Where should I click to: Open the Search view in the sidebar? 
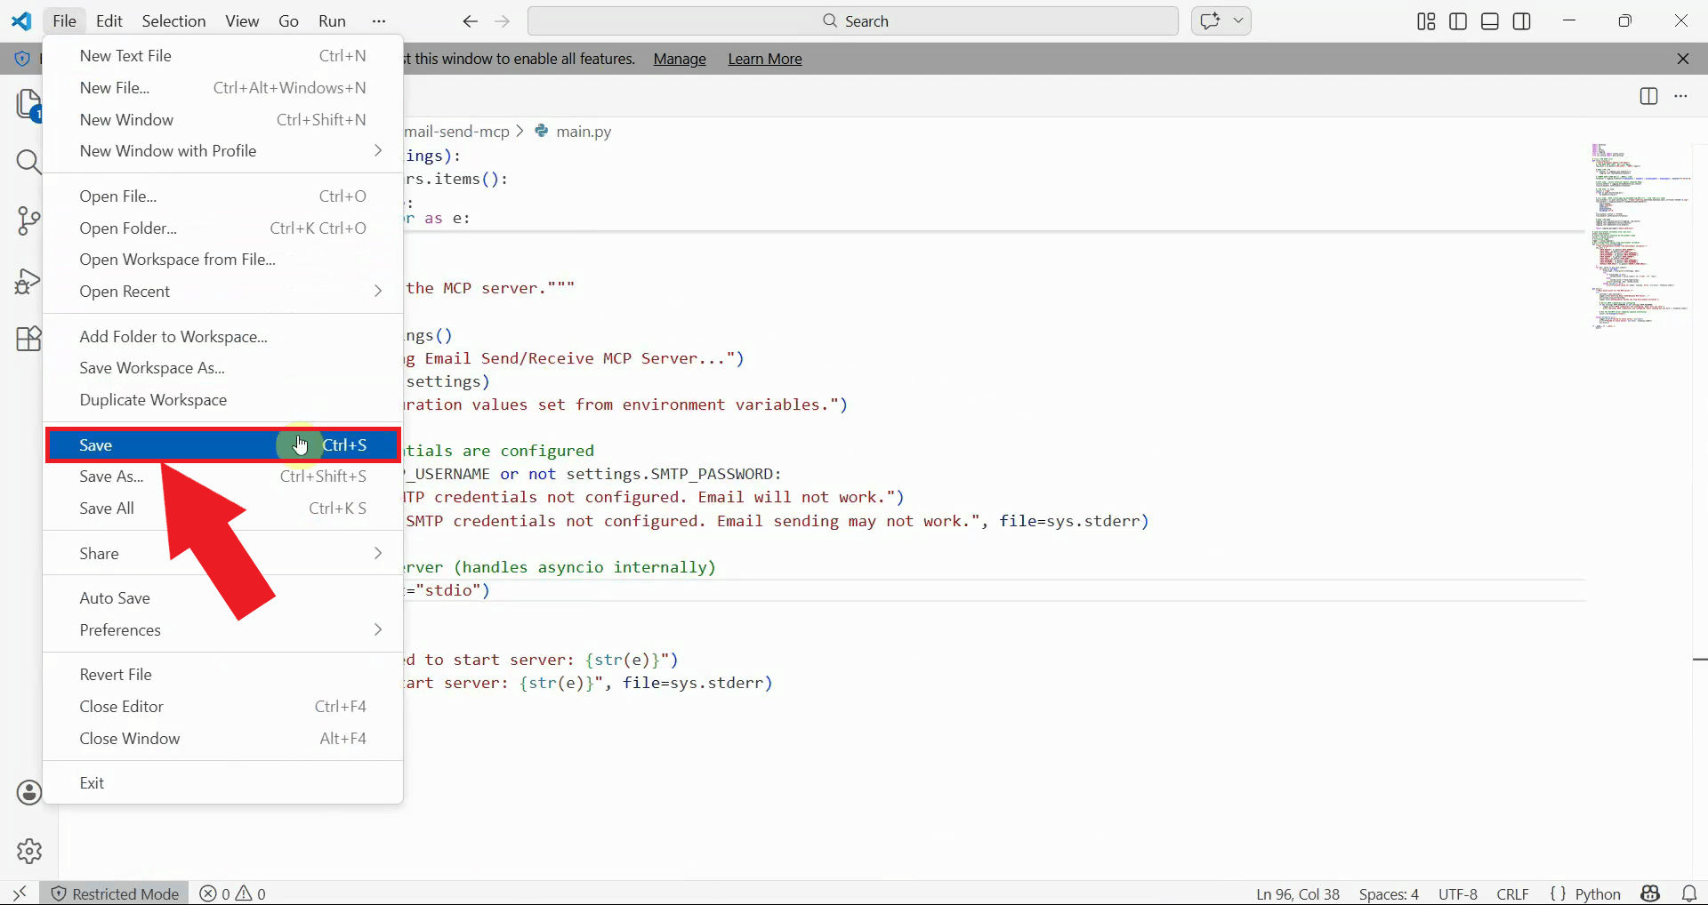pos(29,162)
